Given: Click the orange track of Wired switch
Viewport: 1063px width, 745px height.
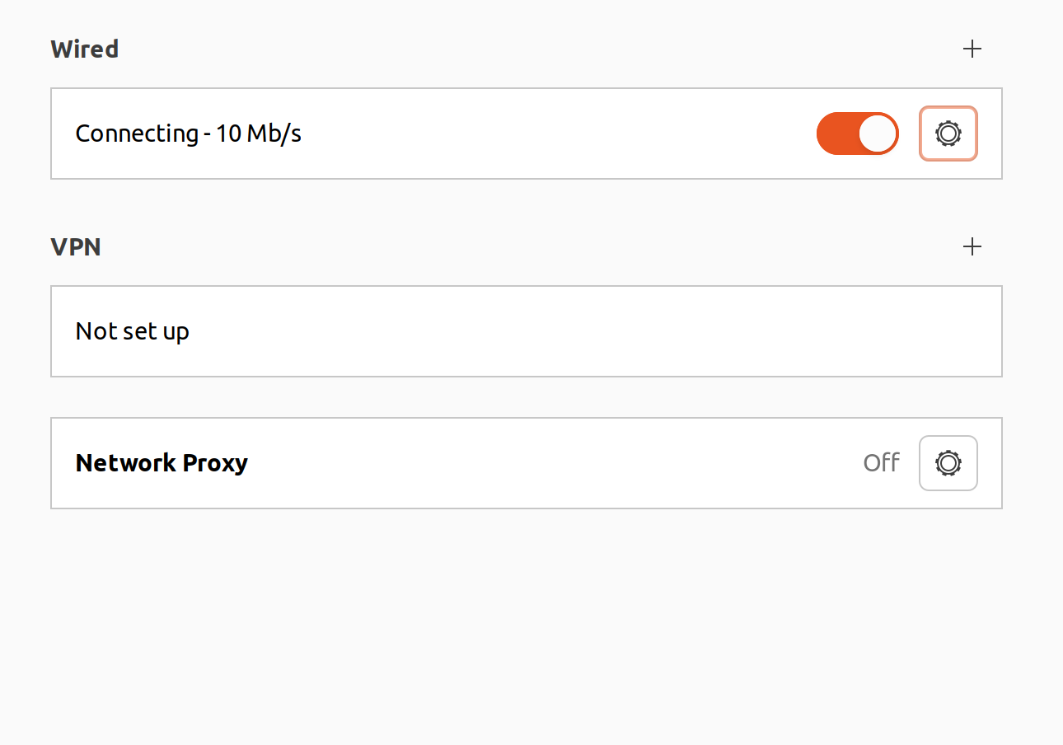Looking at the screenshot, I should (x=836, y=134).
